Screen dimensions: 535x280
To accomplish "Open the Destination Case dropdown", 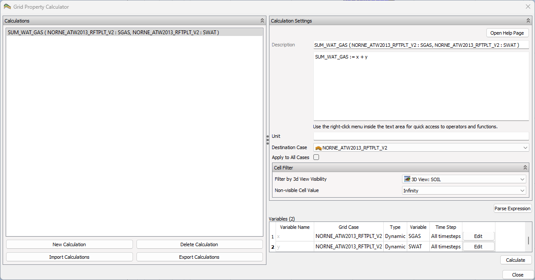I will coord(421,148).
